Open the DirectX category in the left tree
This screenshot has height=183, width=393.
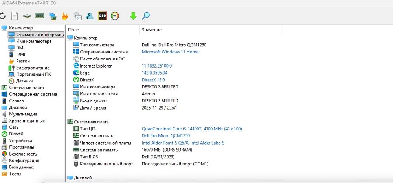pos(16,134)
